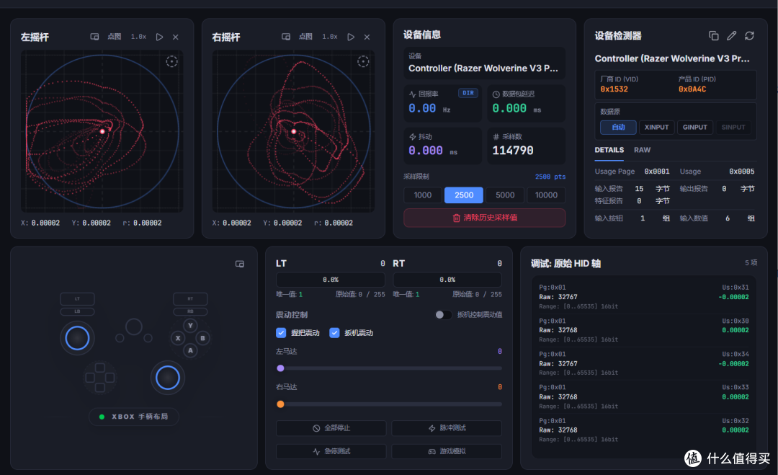Switch to the DETAILS tab
Image resolution: width=778 pixels, height=475 pixels.
pos(609,150)
